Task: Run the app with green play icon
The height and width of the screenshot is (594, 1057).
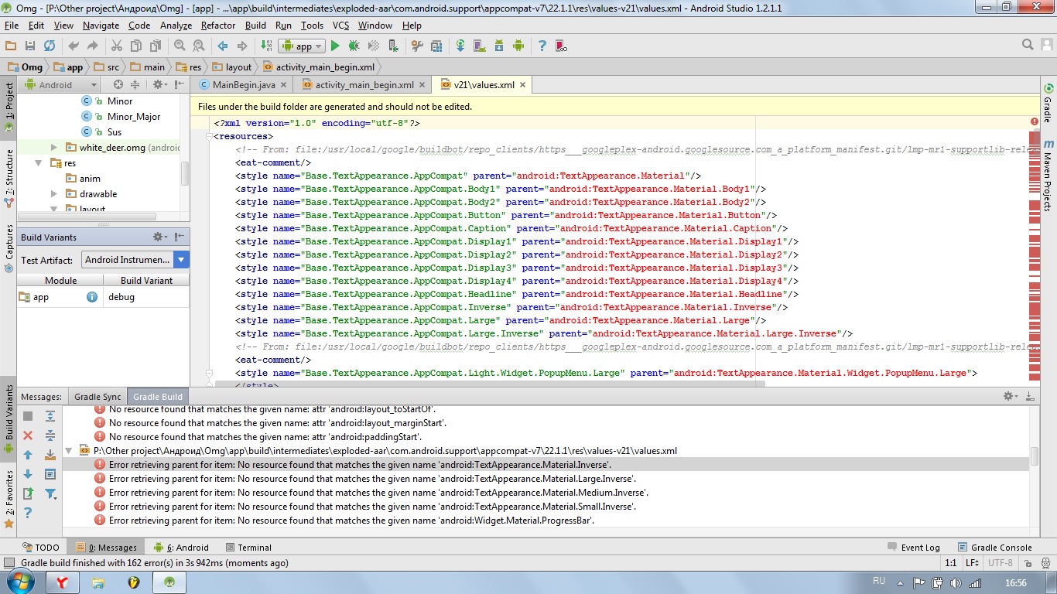Action: tap(335, 46)
